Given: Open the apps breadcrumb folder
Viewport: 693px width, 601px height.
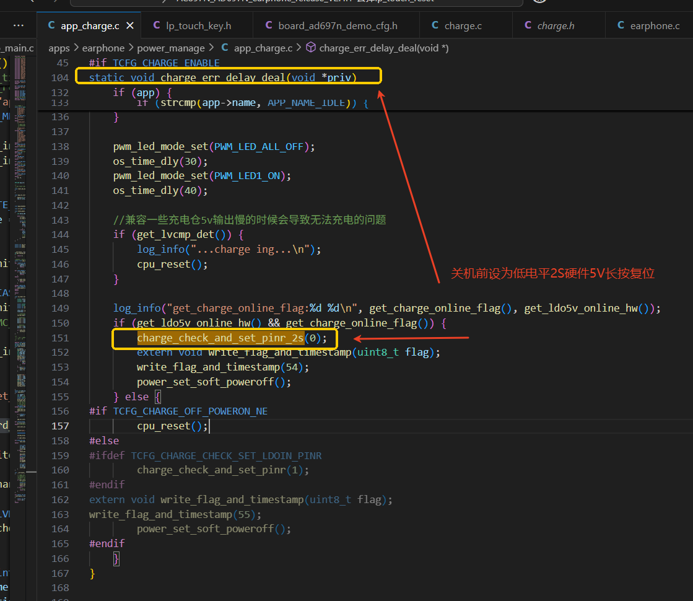Looking at the screenshot, I should (59, 48).
